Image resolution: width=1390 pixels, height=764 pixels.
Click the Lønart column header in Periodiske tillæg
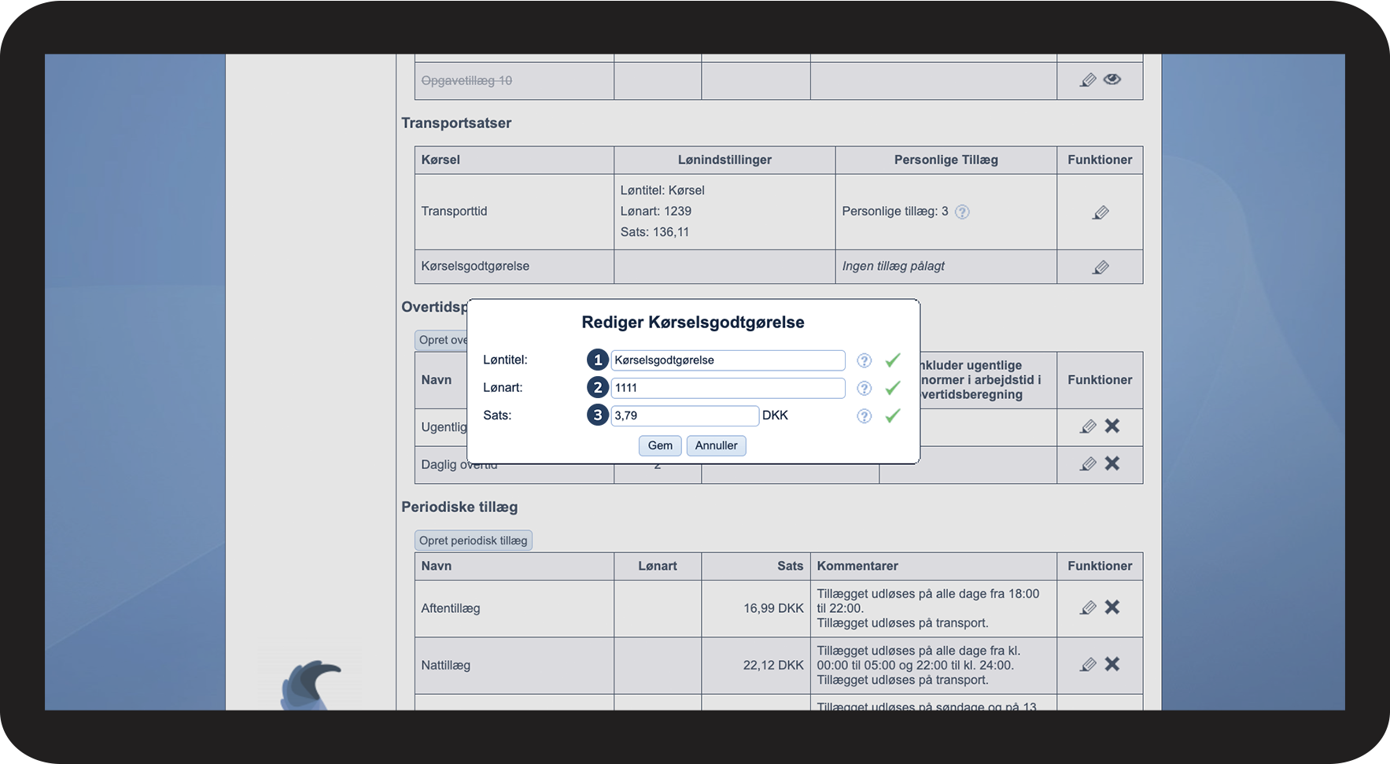658,566
